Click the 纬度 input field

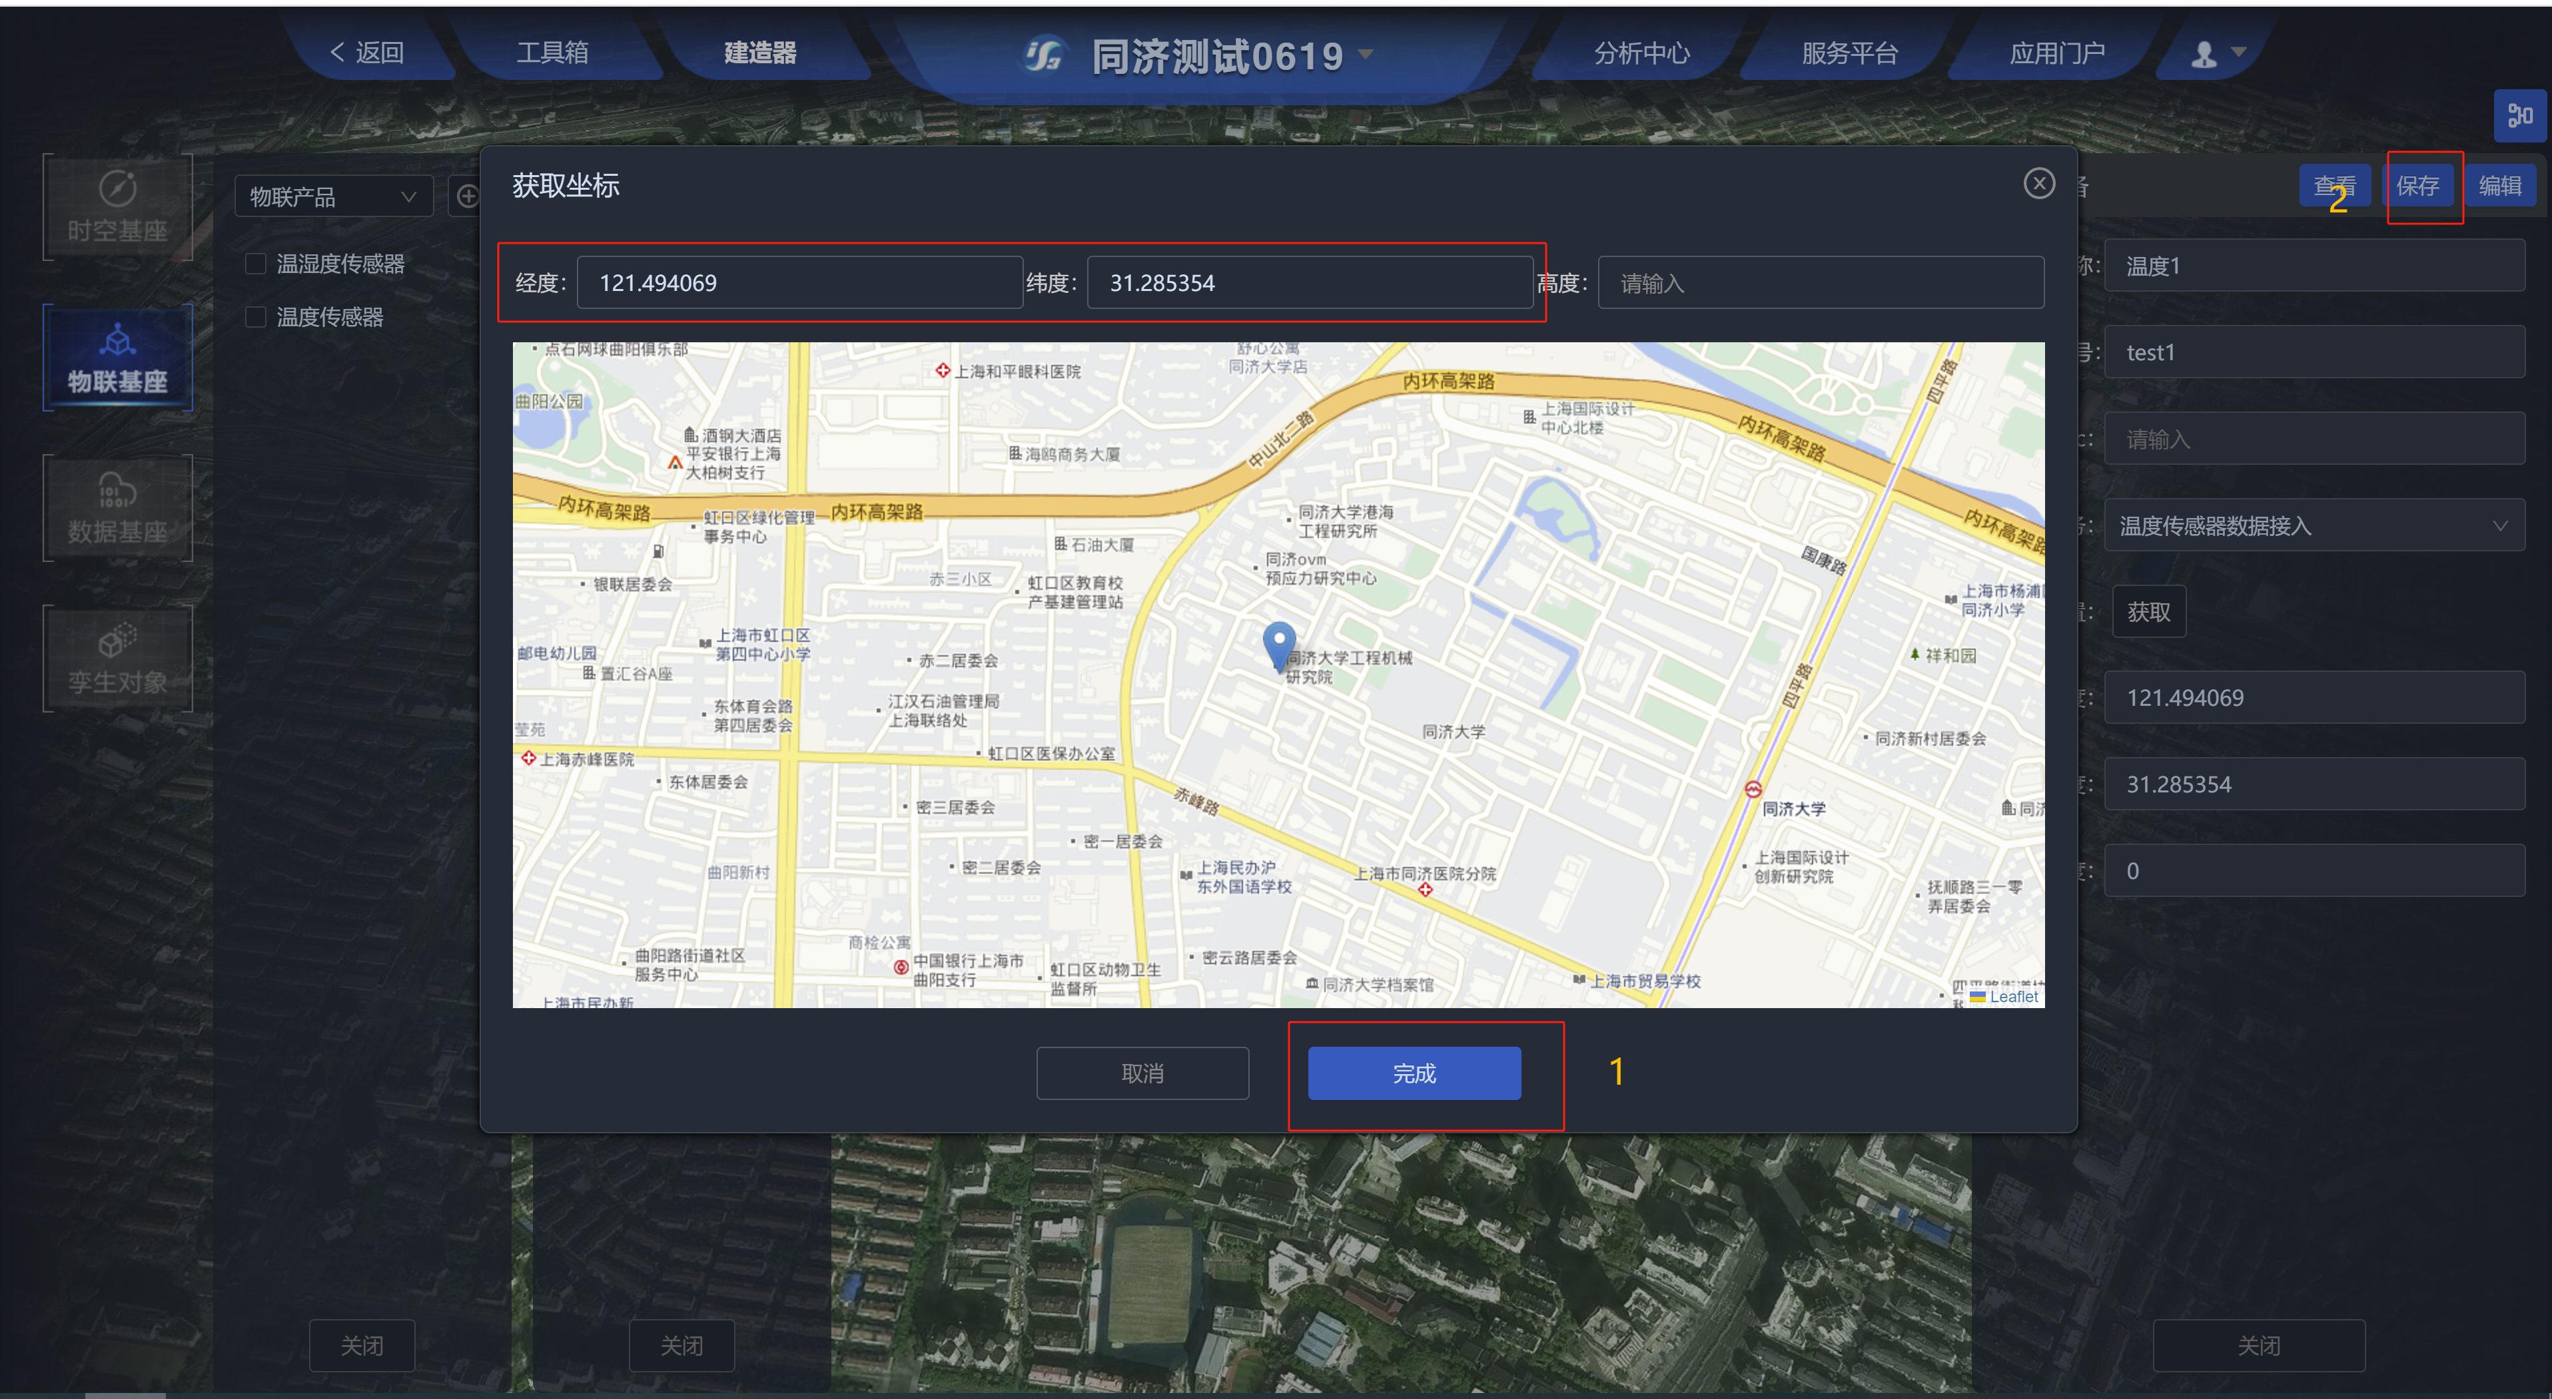pyautogui.click(x=1310, y=282)
